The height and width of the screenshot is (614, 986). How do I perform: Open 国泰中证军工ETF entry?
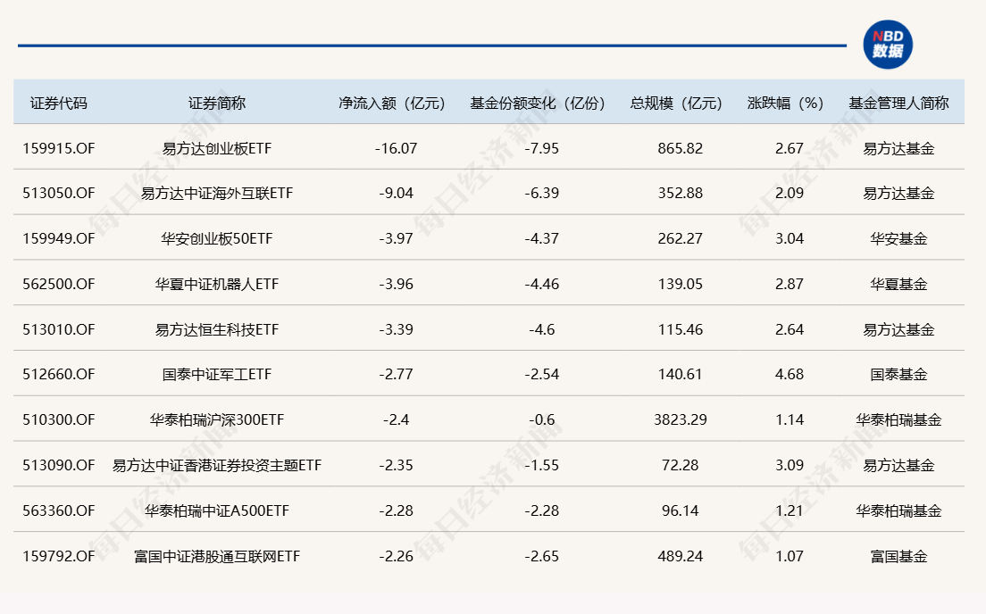pos(216,376)
